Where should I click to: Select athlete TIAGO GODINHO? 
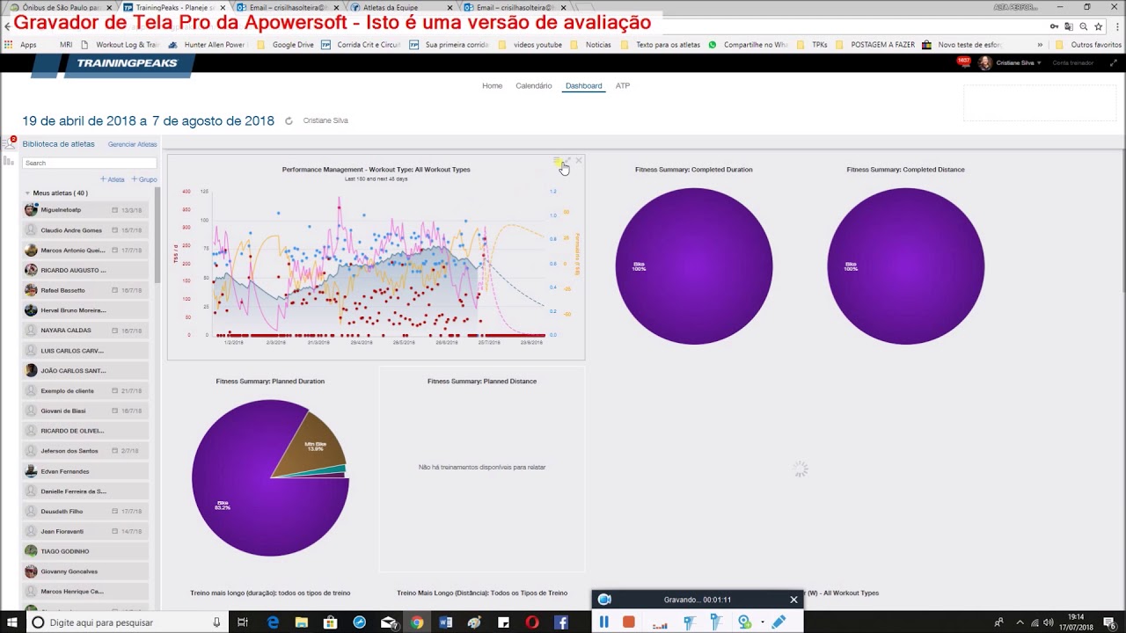(86, 551)
